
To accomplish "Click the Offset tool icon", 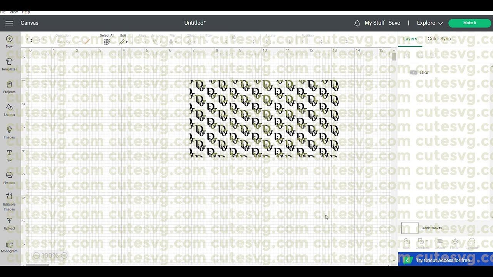I will point(189,42).
